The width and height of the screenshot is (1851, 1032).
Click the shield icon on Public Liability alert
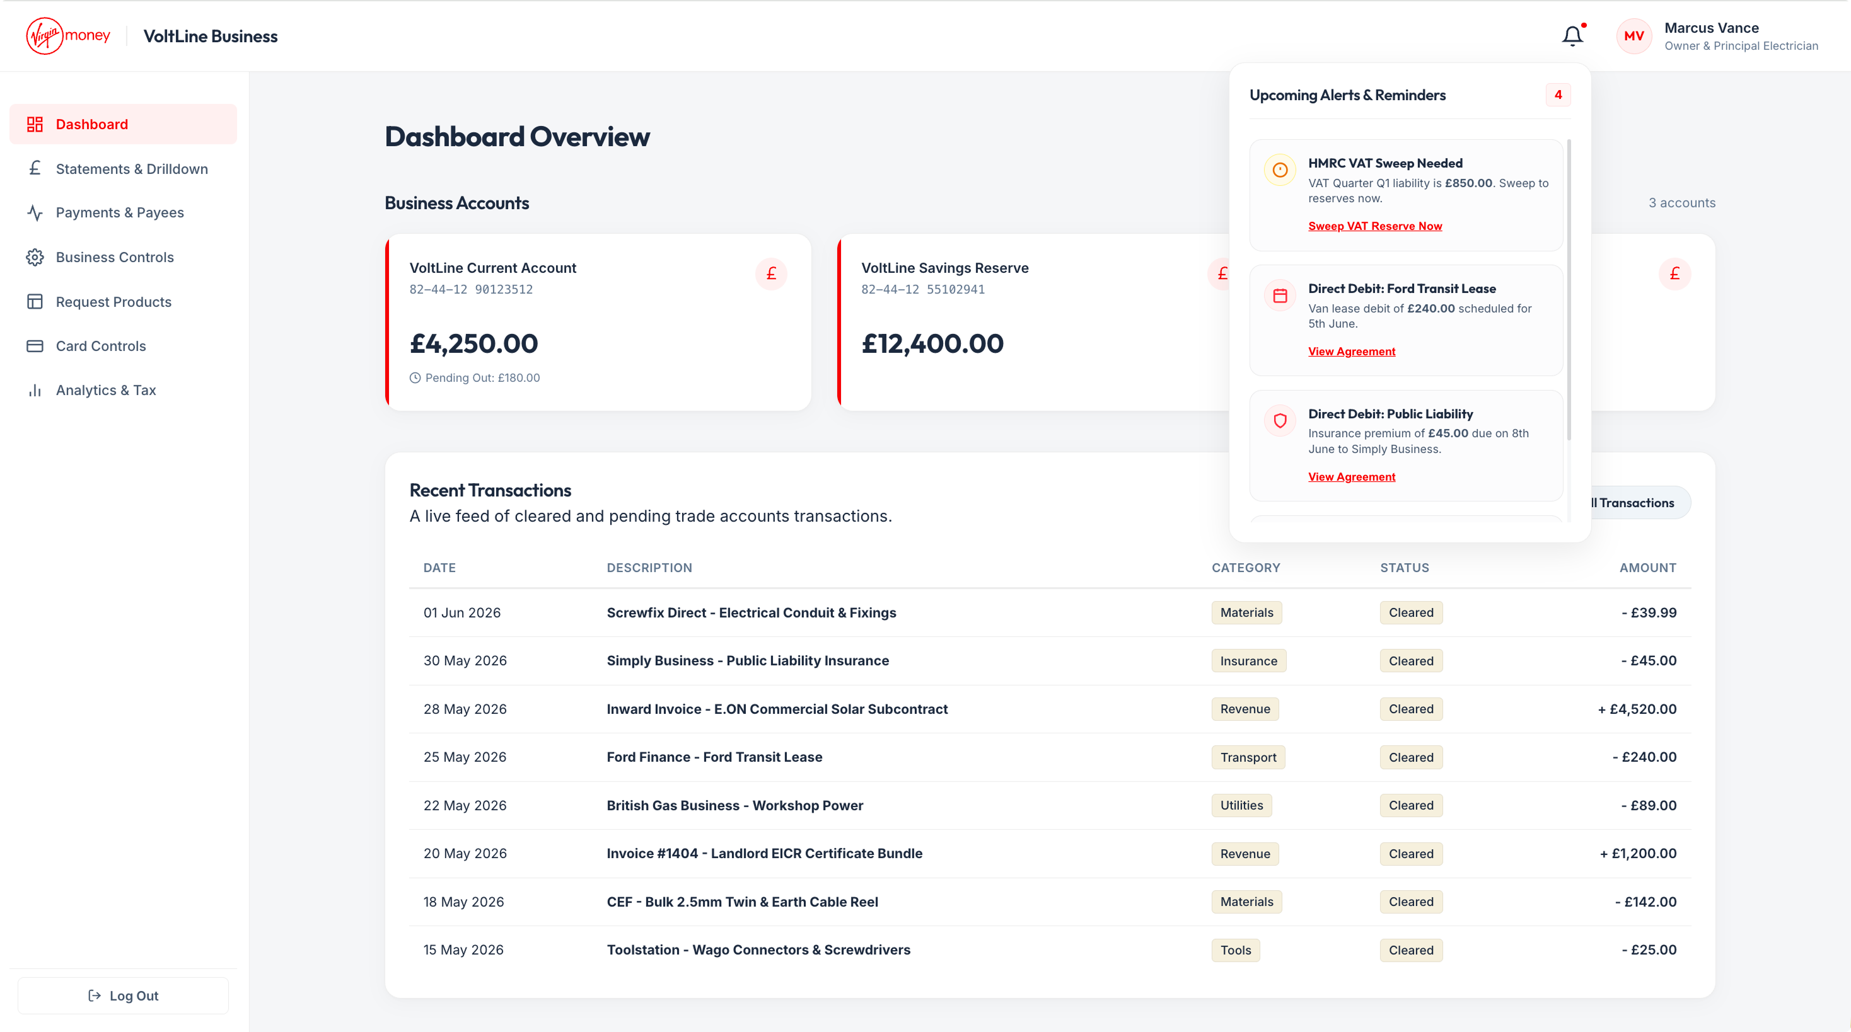coord(1280,421)
